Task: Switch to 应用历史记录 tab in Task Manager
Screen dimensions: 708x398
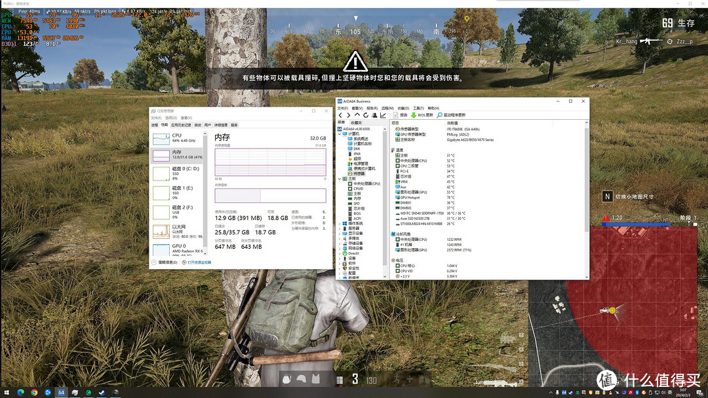Action: tap(181, 125)
